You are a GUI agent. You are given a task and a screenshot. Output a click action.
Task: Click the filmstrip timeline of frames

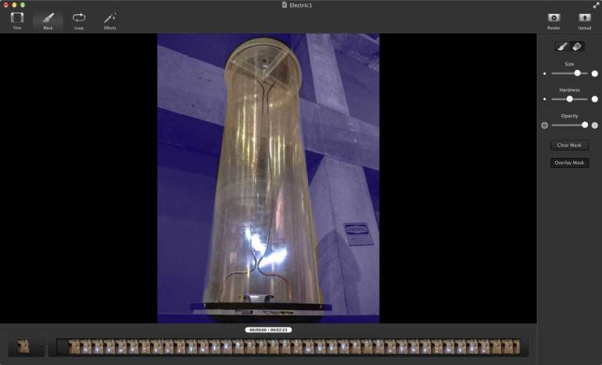coord(288,346)
